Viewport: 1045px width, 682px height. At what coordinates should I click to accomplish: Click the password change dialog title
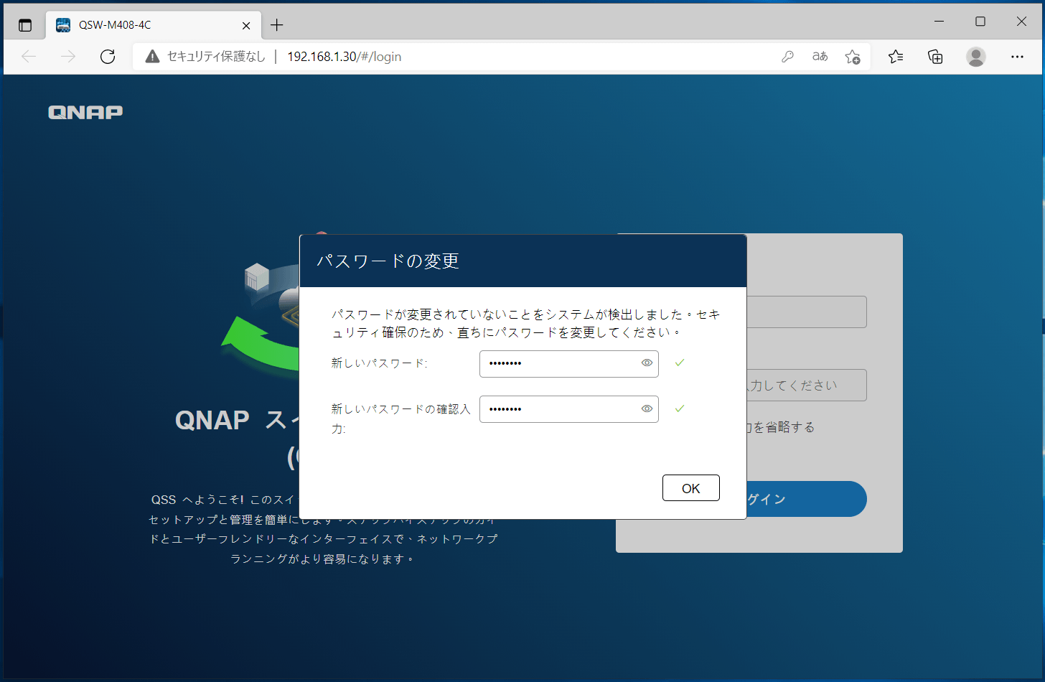click(x=388, y=261)
